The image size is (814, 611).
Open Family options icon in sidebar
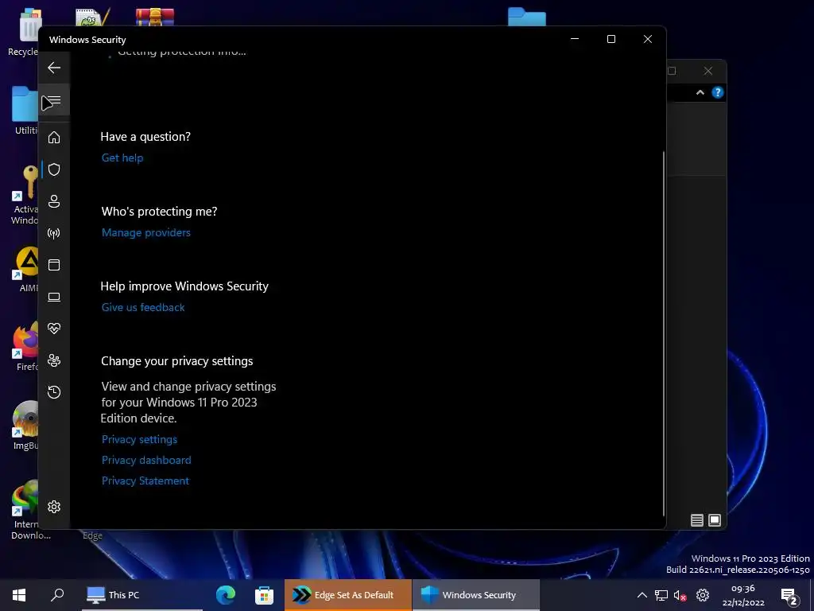(54, 360)
